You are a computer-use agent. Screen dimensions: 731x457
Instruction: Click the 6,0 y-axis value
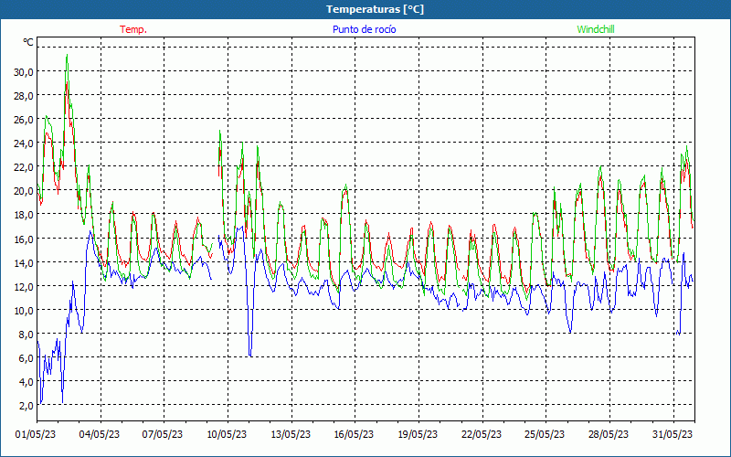(26, 357)
